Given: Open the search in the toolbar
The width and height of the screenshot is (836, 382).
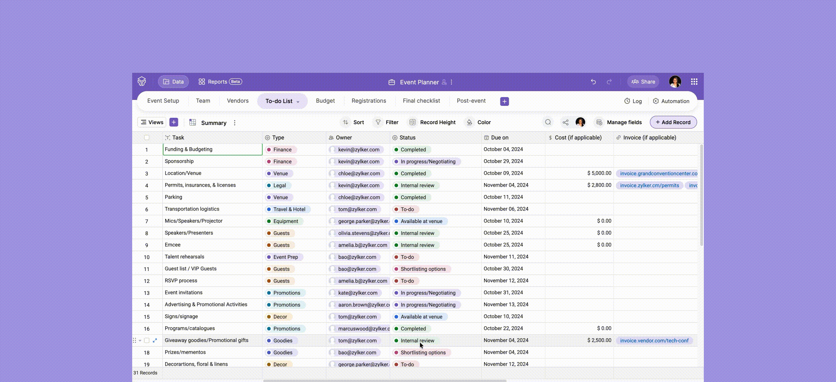Looking at the screenshot, I should pyautogui.click(x=548, y=122).
